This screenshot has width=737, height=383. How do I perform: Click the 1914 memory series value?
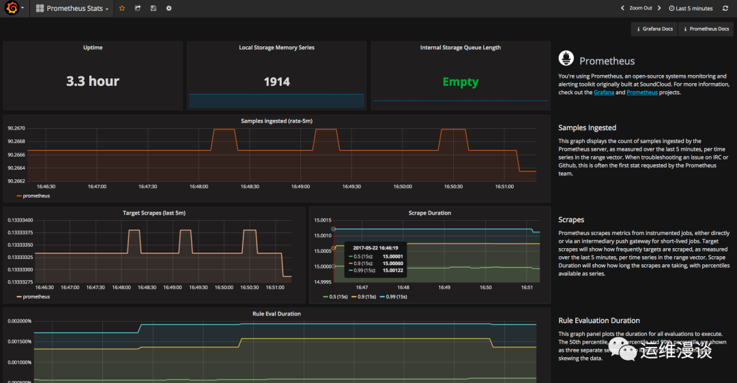click(x=276, y=82)
